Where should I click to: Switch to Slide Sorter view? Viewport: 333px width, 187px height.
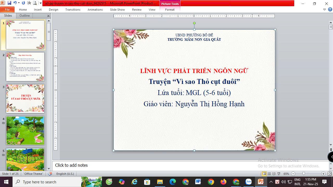[x=269, y=174]
